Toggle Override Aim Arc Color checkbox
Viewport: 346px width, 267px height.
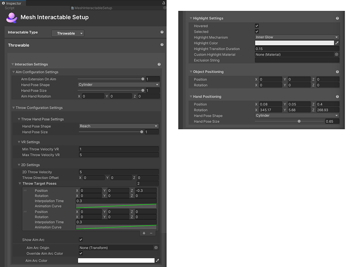(x=81, y=253)
